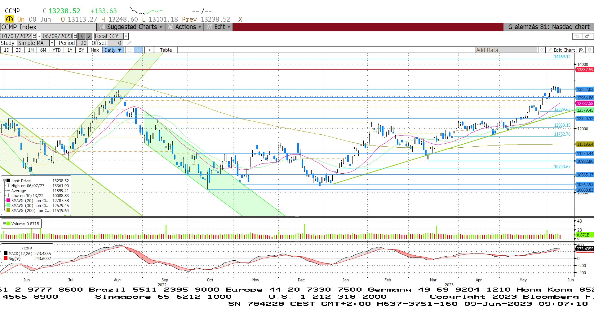The height and width of the screenshot is (321, 594).
Task: Click the Sig(9) red color swatch
Action: tap(6, 258)
